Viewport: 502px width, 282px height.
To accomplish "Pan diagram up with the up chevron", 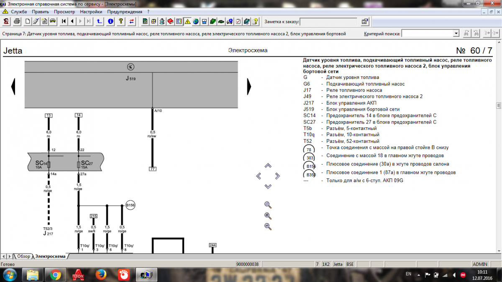I will tap(268, 165).
